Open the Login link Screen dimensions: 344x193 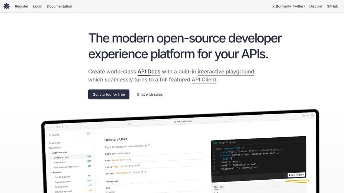click(38, 6)
